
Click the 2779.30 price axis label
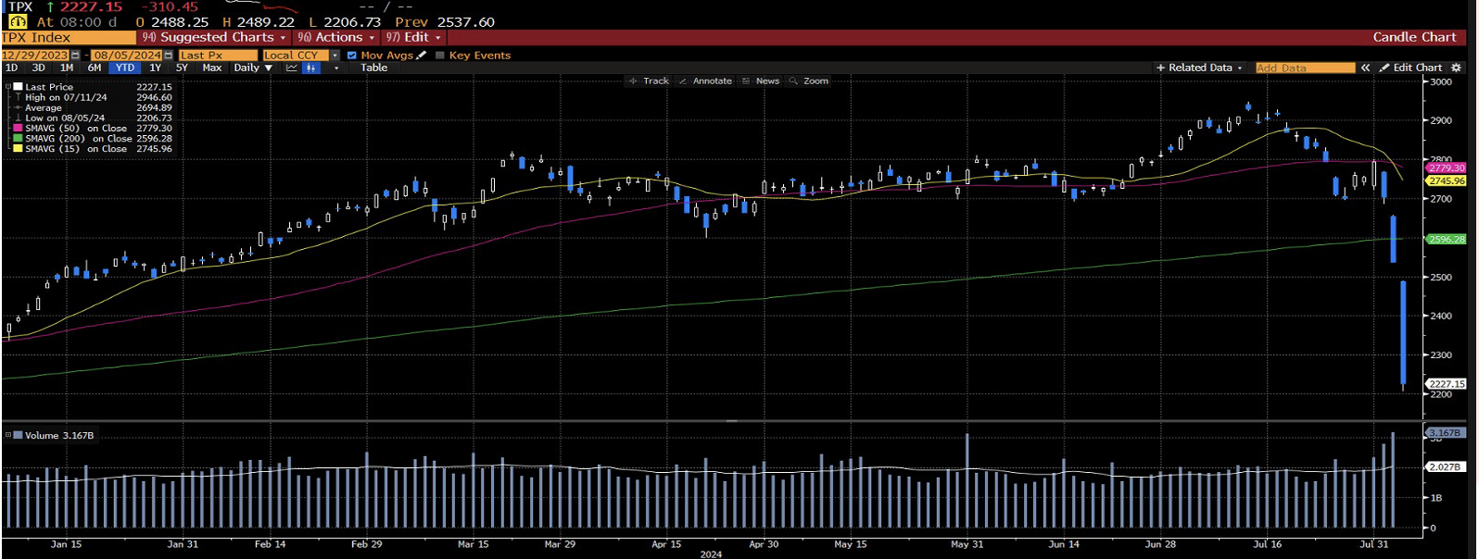tap(1446, 168)
